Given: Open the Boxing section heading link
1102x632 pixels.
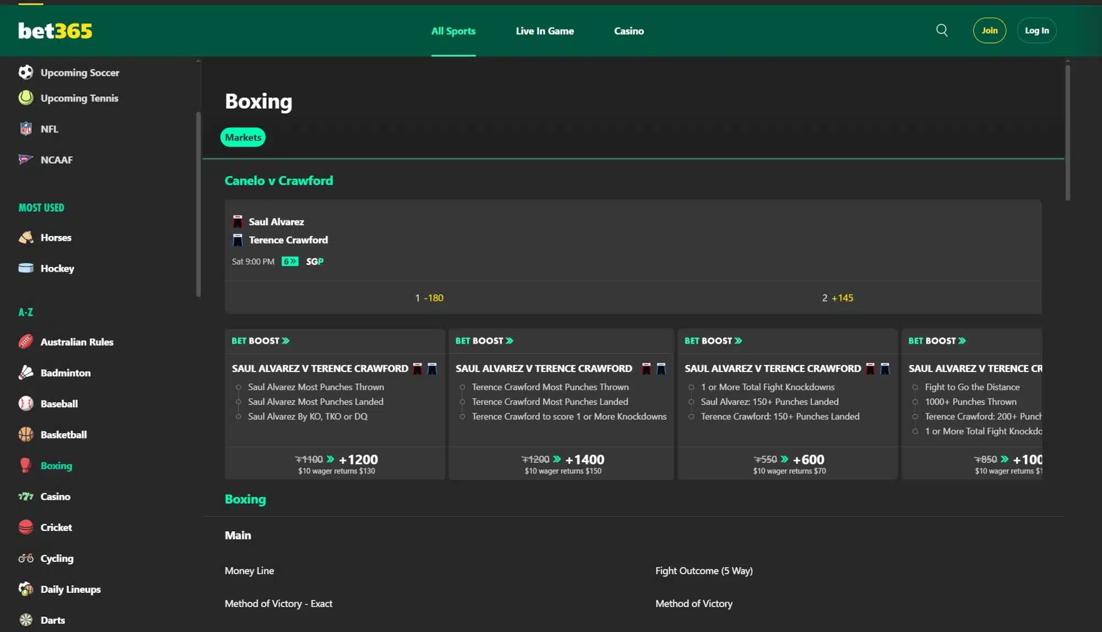Looking at the screenshot, I should coord(245,499).
